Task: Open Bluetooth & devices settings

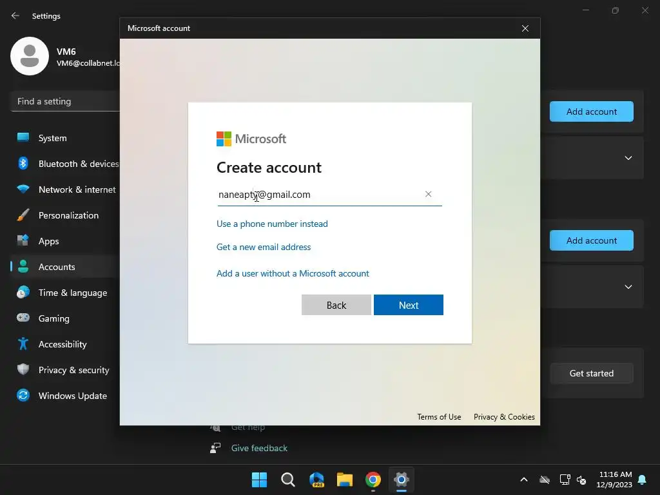Action: click(79, 164)
